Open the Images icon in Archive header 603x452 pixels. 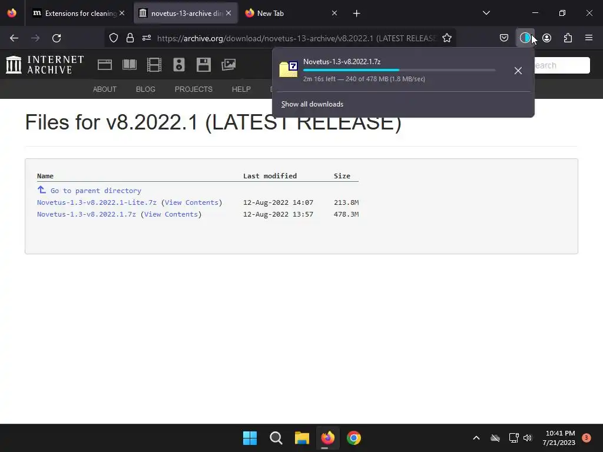pyautogui.click(x=228, y=65)
